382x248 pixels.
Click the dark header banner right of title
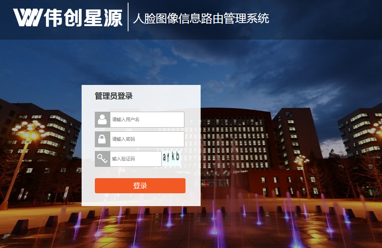(x=324, y=20)
